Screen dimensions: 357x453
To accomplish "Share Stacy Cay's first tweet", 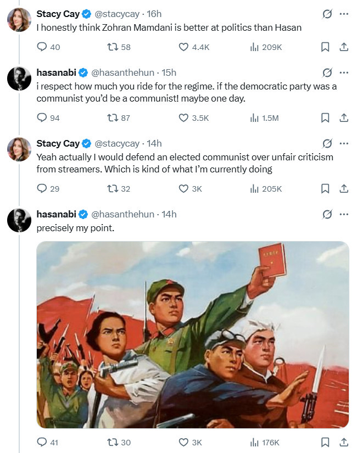I will [x=344, y=47].
